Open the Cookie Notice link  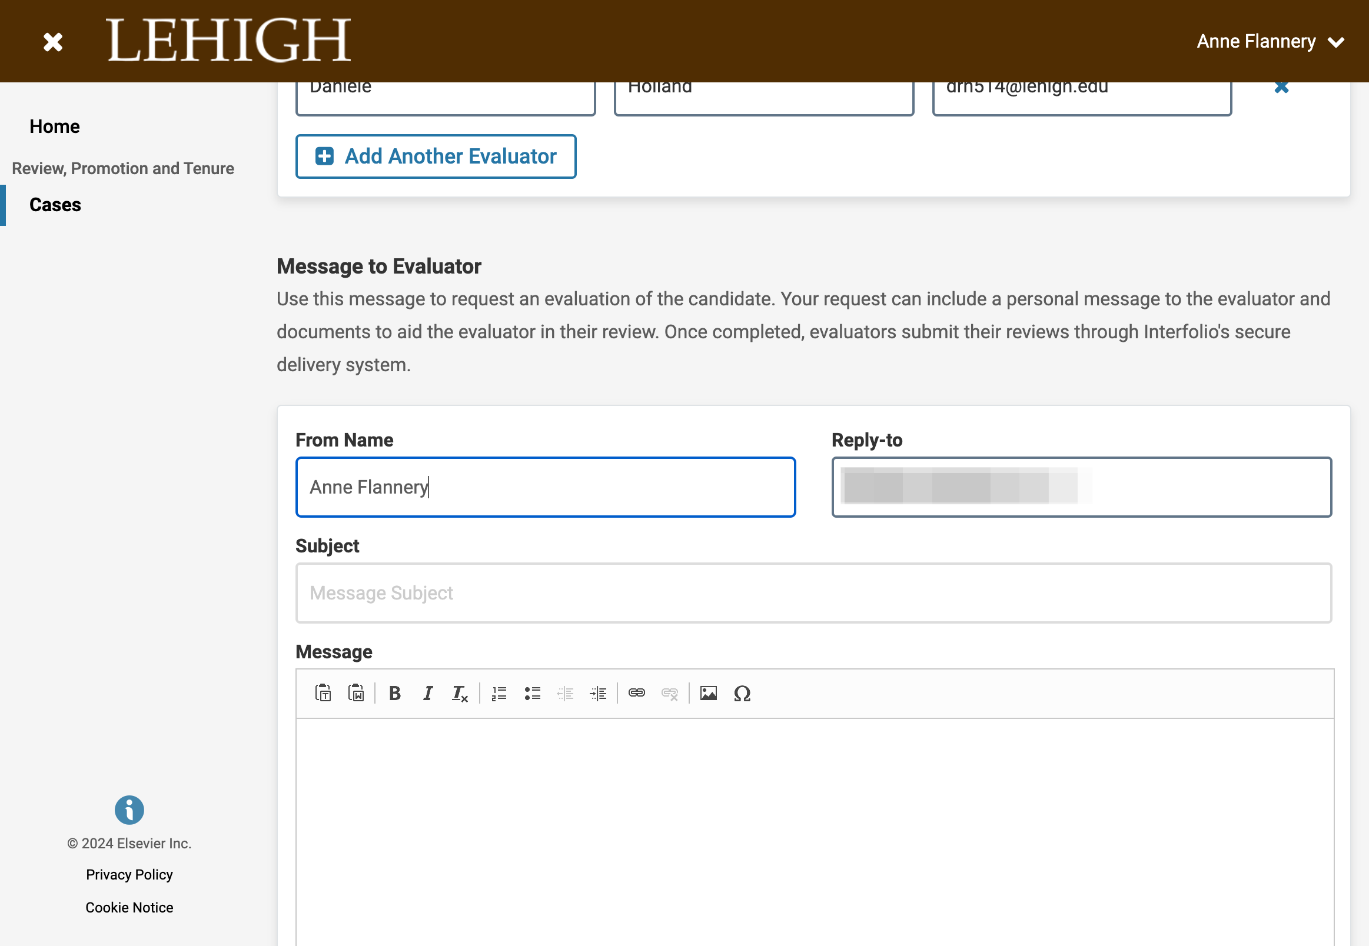pyautogui.click(x=129, y=908)
